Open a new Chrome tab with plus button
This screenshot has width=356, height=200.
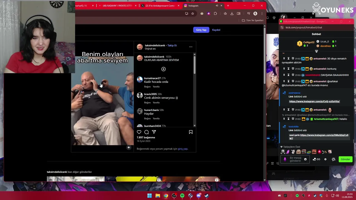coord(228,6)
